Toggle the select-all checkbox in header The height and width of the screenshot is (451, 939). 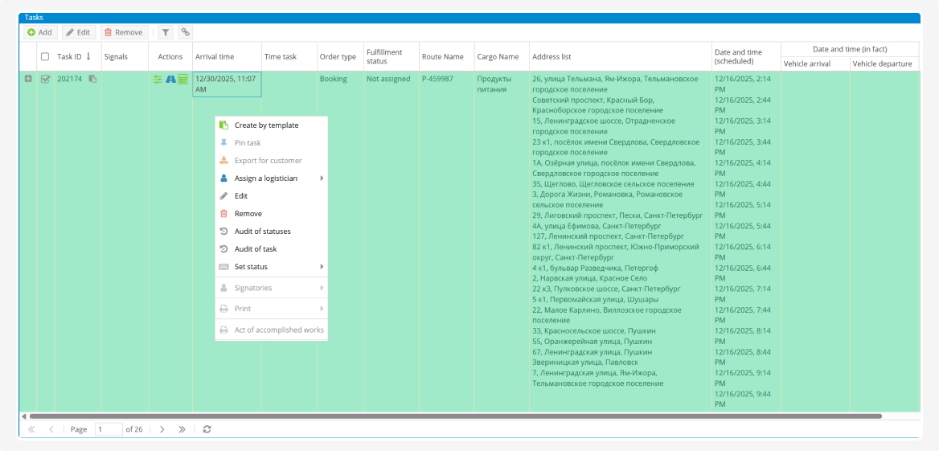[x=45, y=56]
